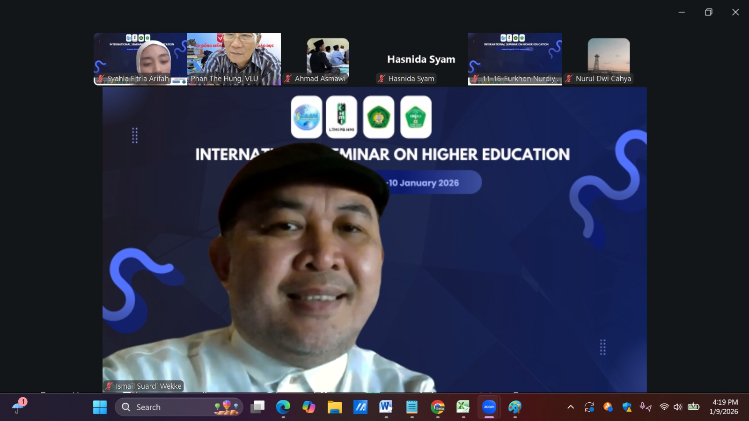Open Chrome Beta browser icon
749x421 pixels.
pos(438,407)
